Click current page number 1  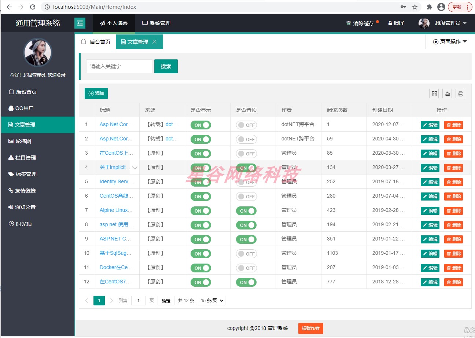click(99, 301)
